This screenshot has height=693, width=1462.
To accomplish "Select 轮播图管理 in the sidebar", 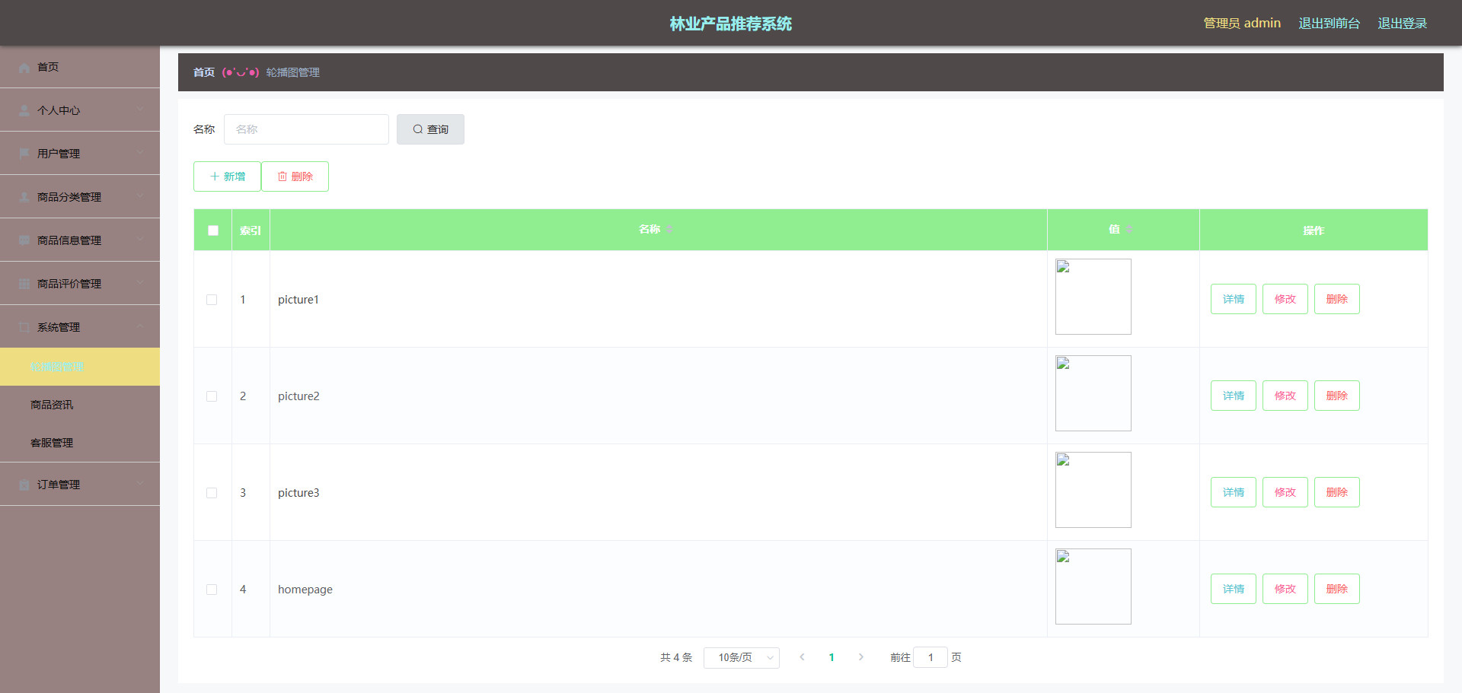I will pos(80,367).
